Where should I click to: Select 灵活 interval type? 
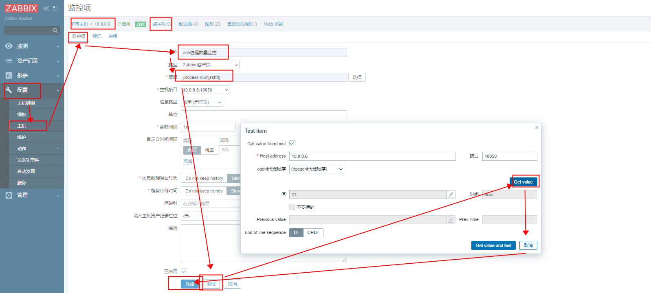point(192,150)
